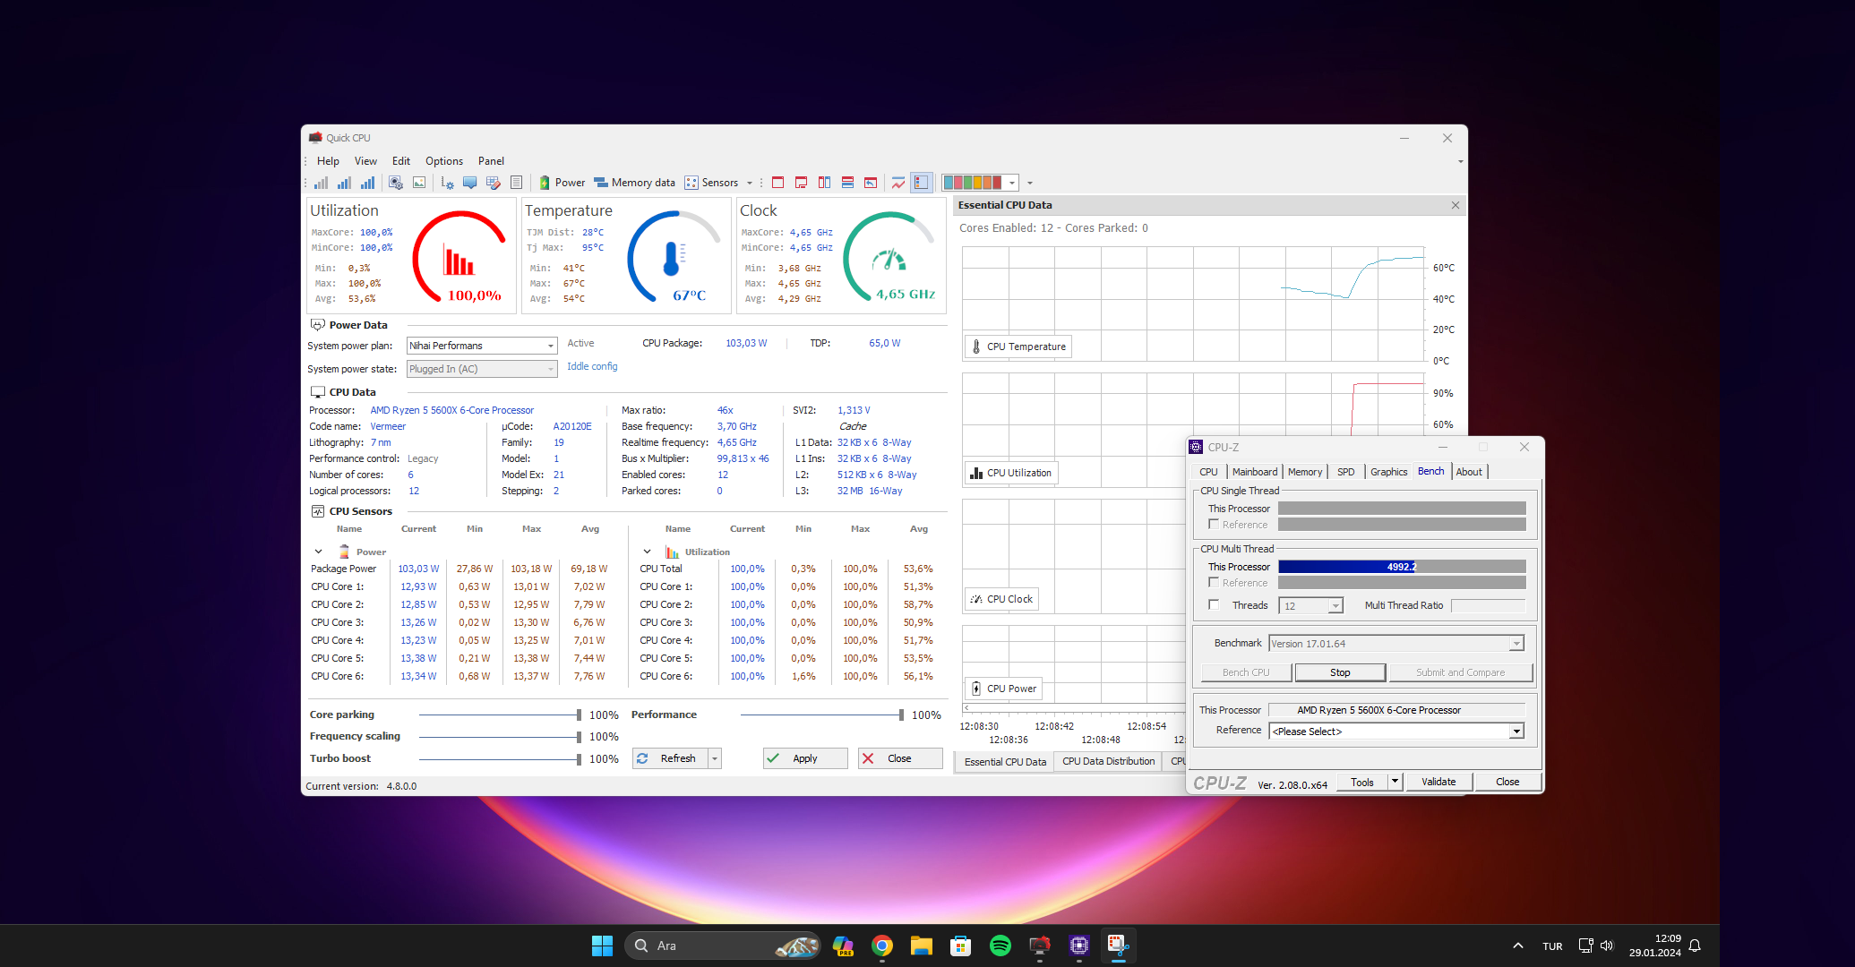
Task: Click the all-blue bars performance icon
Action: [x=367, y=183]
